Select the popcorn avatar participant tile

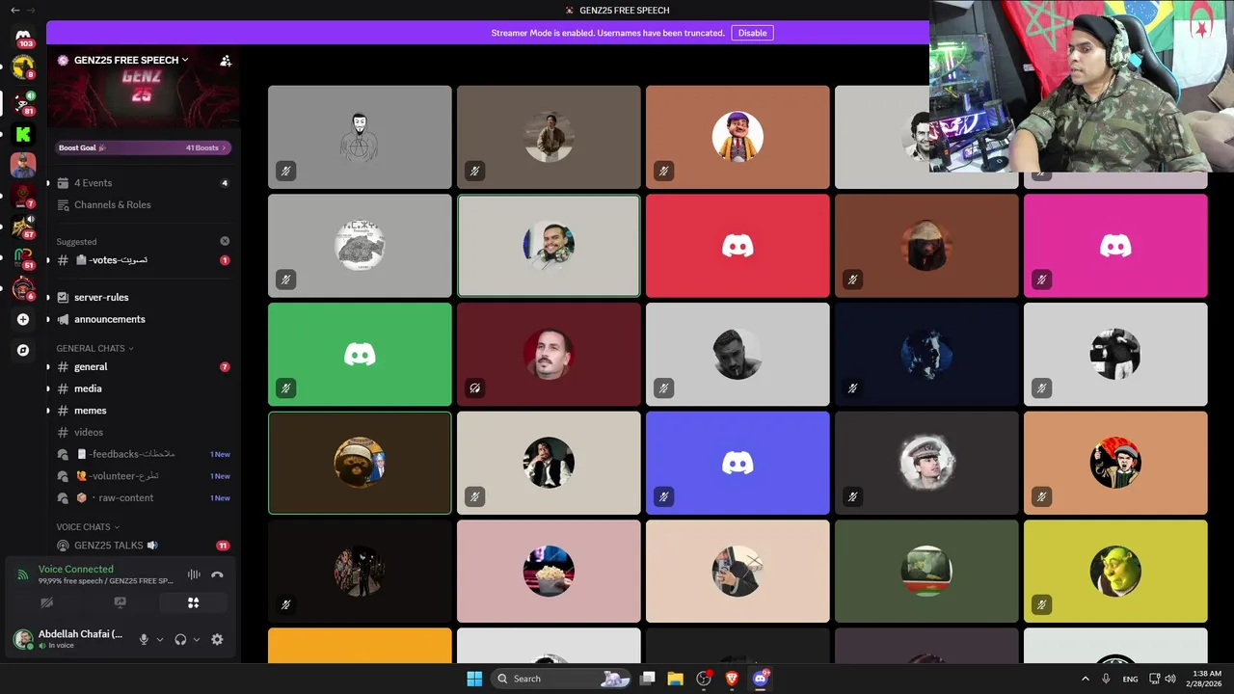[549, 571]
